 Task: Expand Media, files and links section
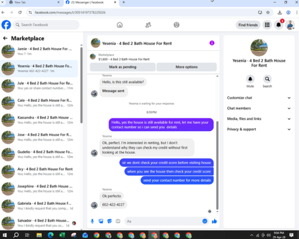259,119
